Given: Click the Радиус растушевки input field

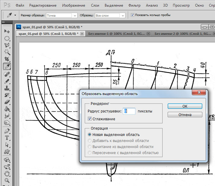Looking at the screenshot, I should point(129,111).
